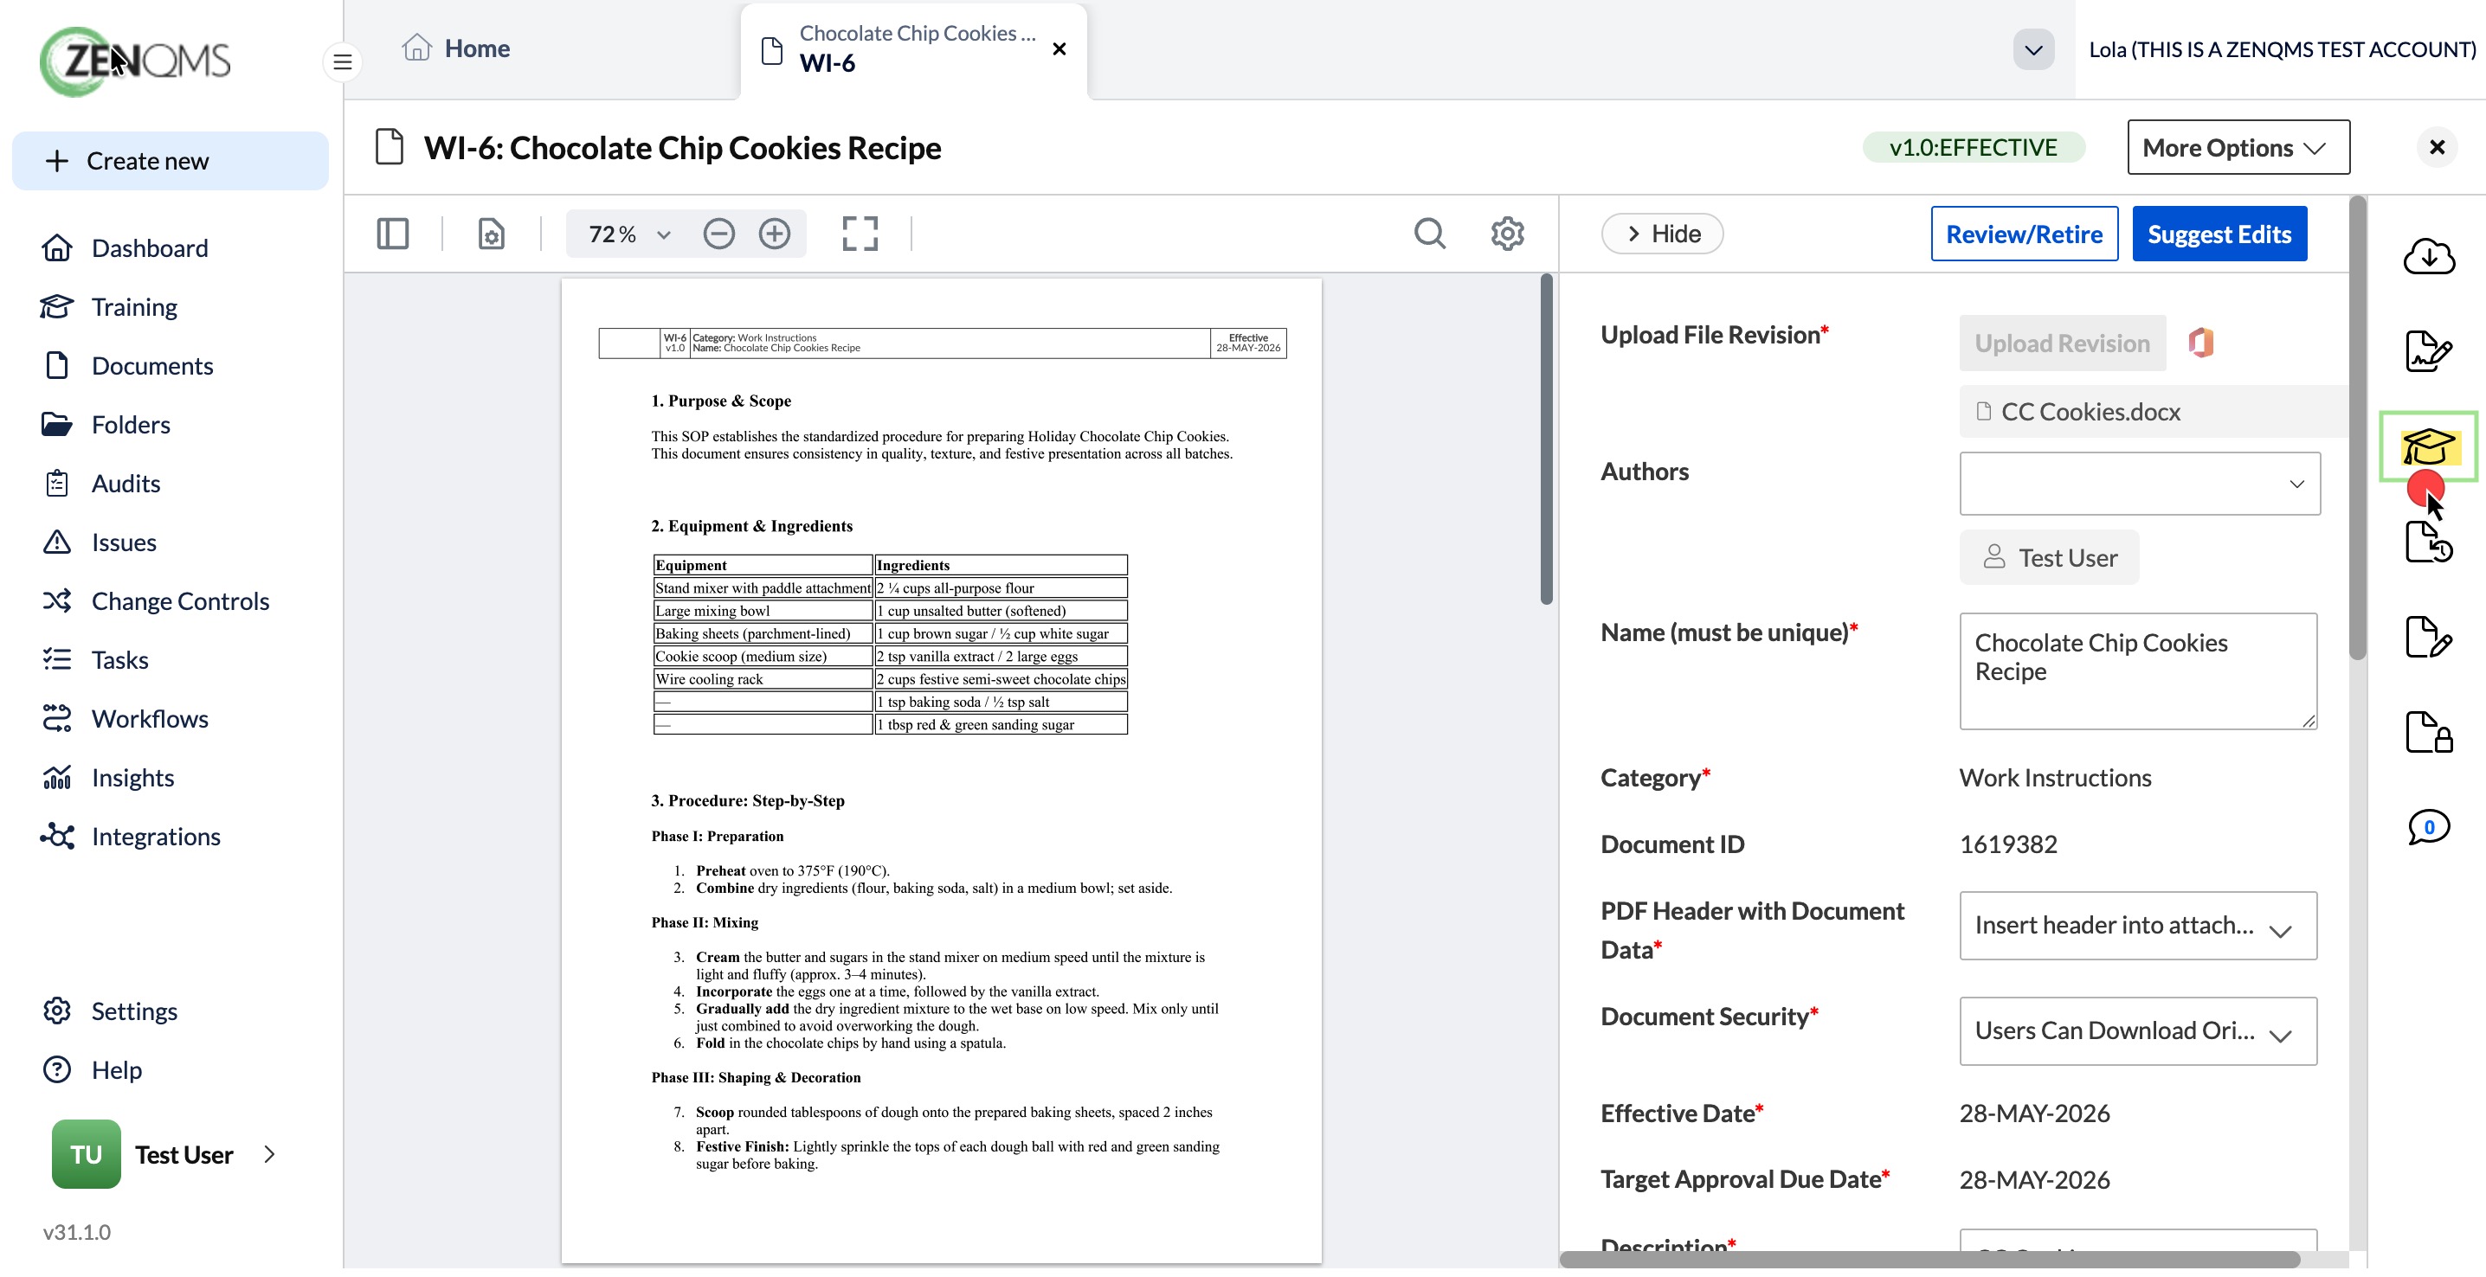
Task: Toggle the PDF viewer sidebar panel
Action: [x=393, y=234]
